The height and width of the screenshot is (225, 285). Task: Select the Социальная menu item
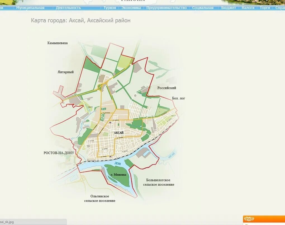click(x=203, y=8)
